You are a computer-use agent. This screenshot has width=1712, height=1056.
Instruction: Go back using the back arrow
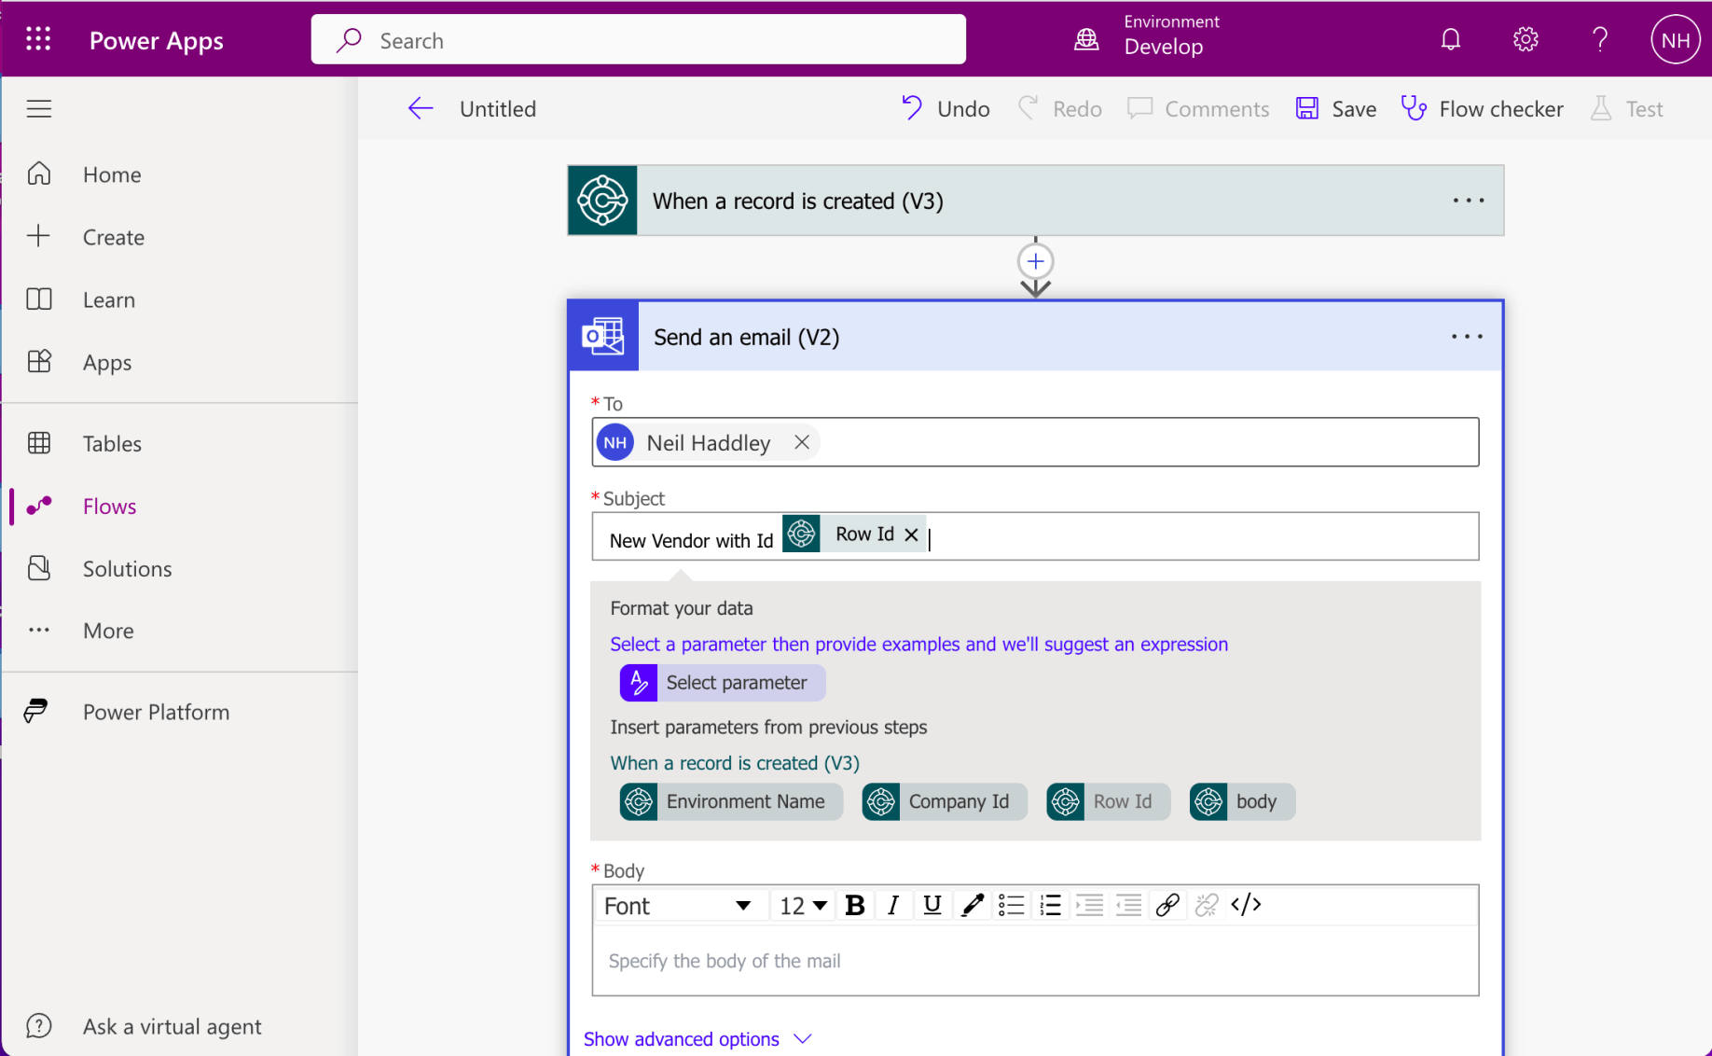pyautogui.click(x=421, y=108)
